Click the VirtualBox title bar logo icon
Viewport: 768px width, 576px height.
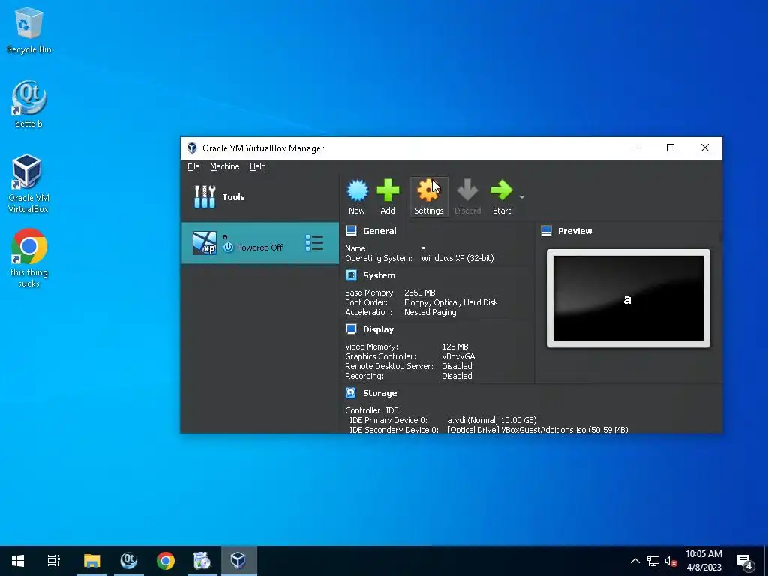click(192, 148)
